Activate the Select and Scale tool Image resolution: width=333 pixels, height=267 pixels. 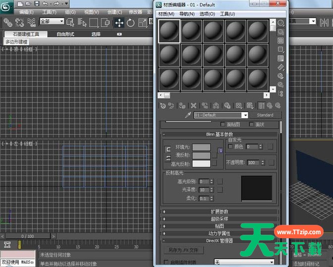(x=143, y=22)
